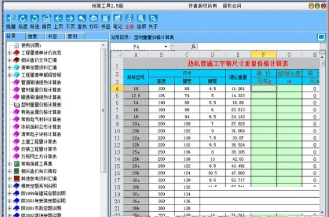Expand 常用换算工具集 node

(10, 164)
